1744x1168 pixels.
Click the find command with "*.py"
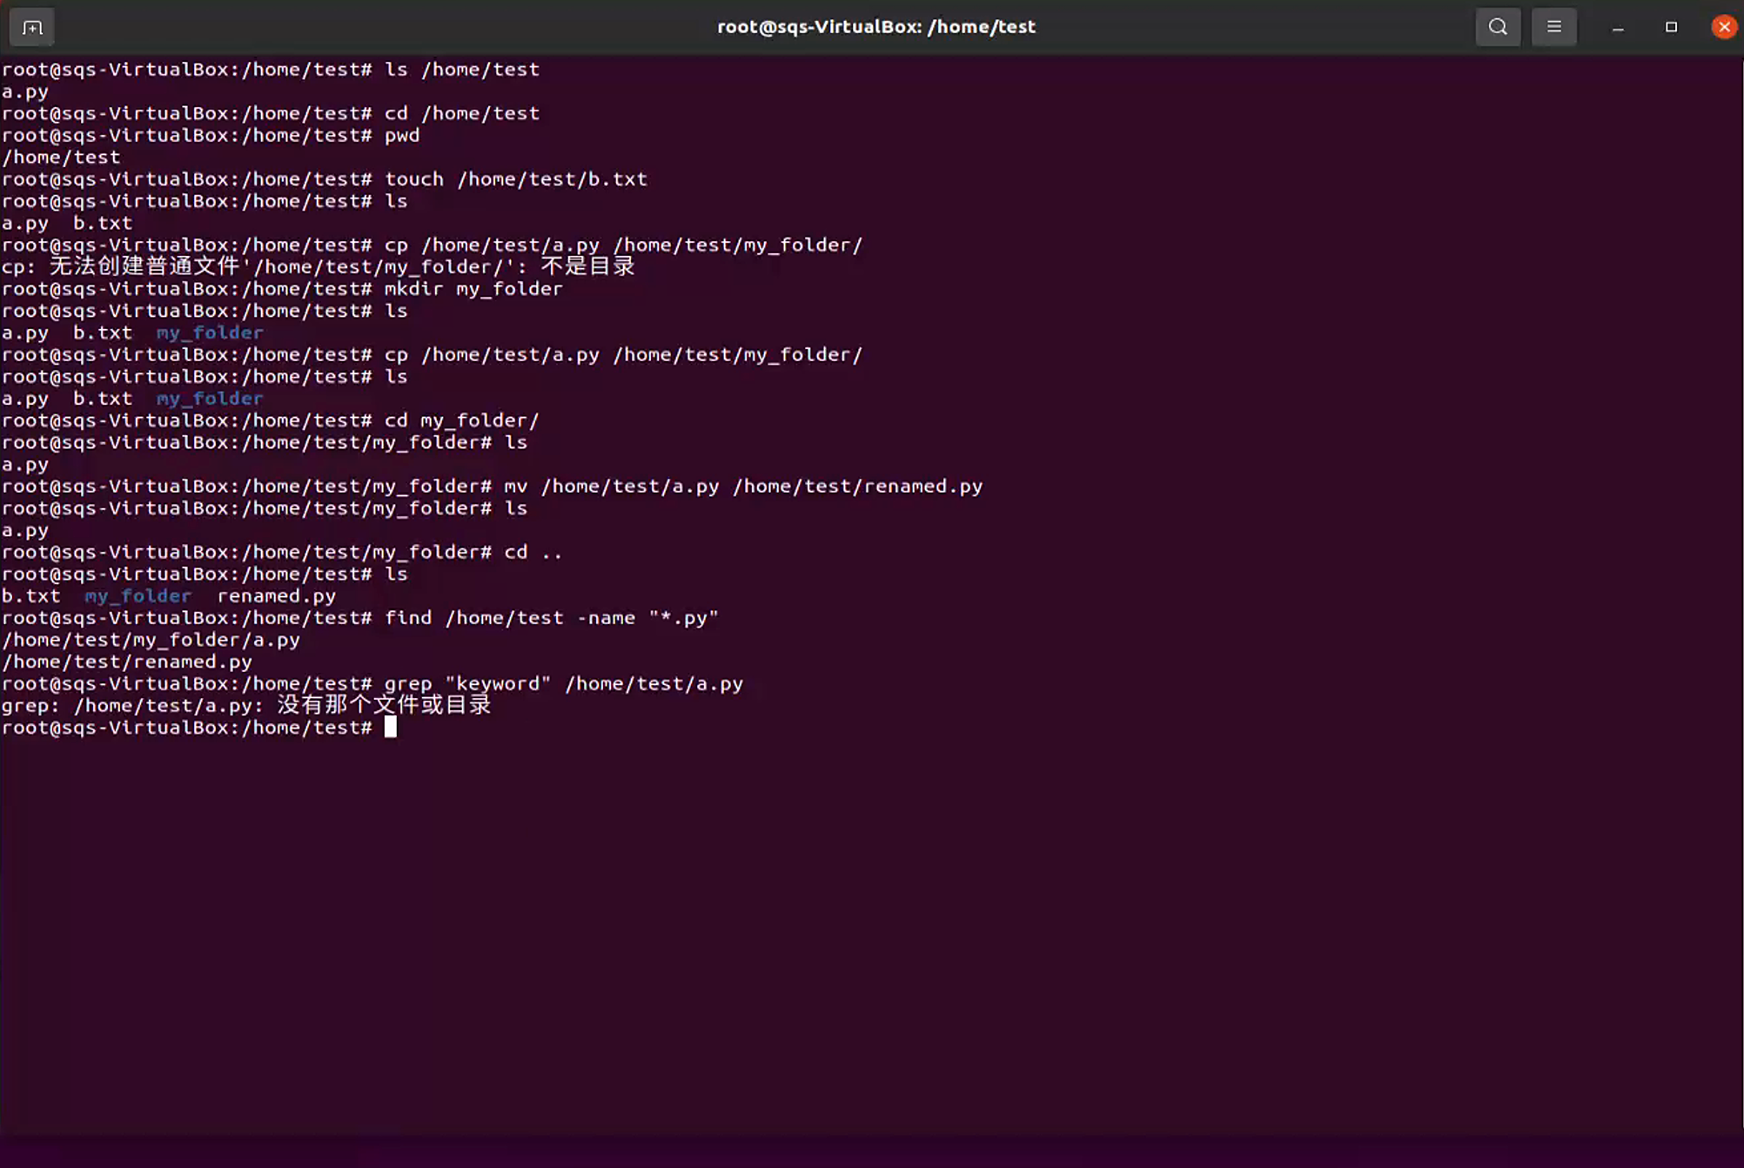click(x=552, y=618)
